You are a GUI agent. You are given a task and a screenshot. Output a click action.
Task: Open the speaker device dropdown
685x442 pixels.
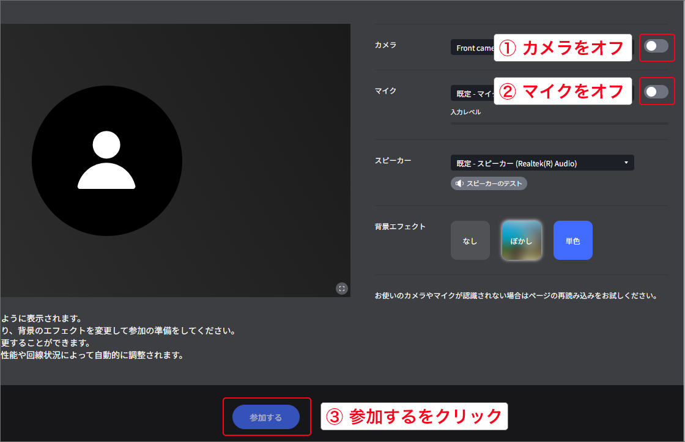542,163
